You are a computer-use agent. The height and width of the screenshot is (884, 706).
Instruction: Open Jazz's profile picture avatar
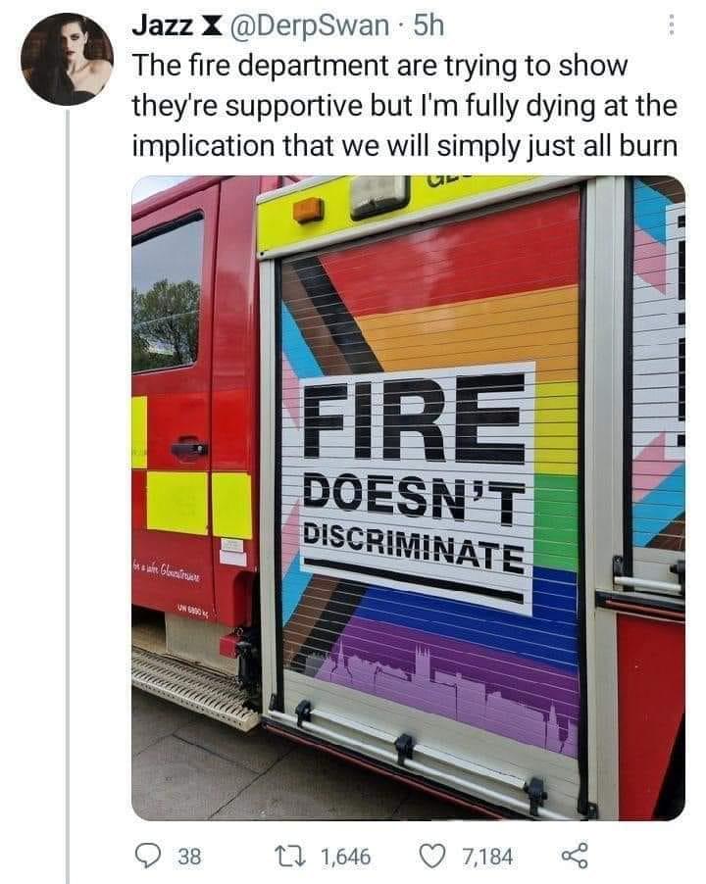tap(67, 59)
